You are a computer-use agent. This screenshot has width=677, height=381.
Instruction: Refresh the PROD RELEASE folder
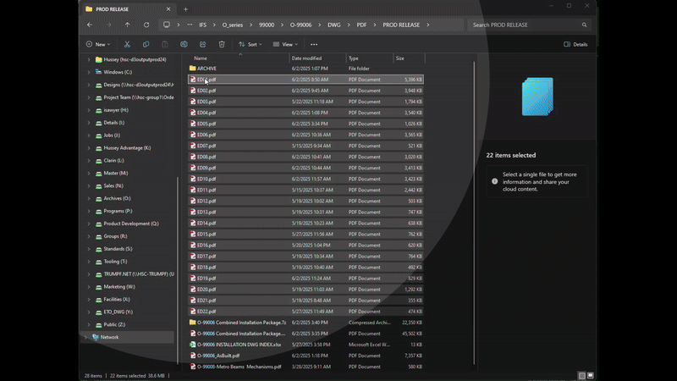[x=146, y=25]
